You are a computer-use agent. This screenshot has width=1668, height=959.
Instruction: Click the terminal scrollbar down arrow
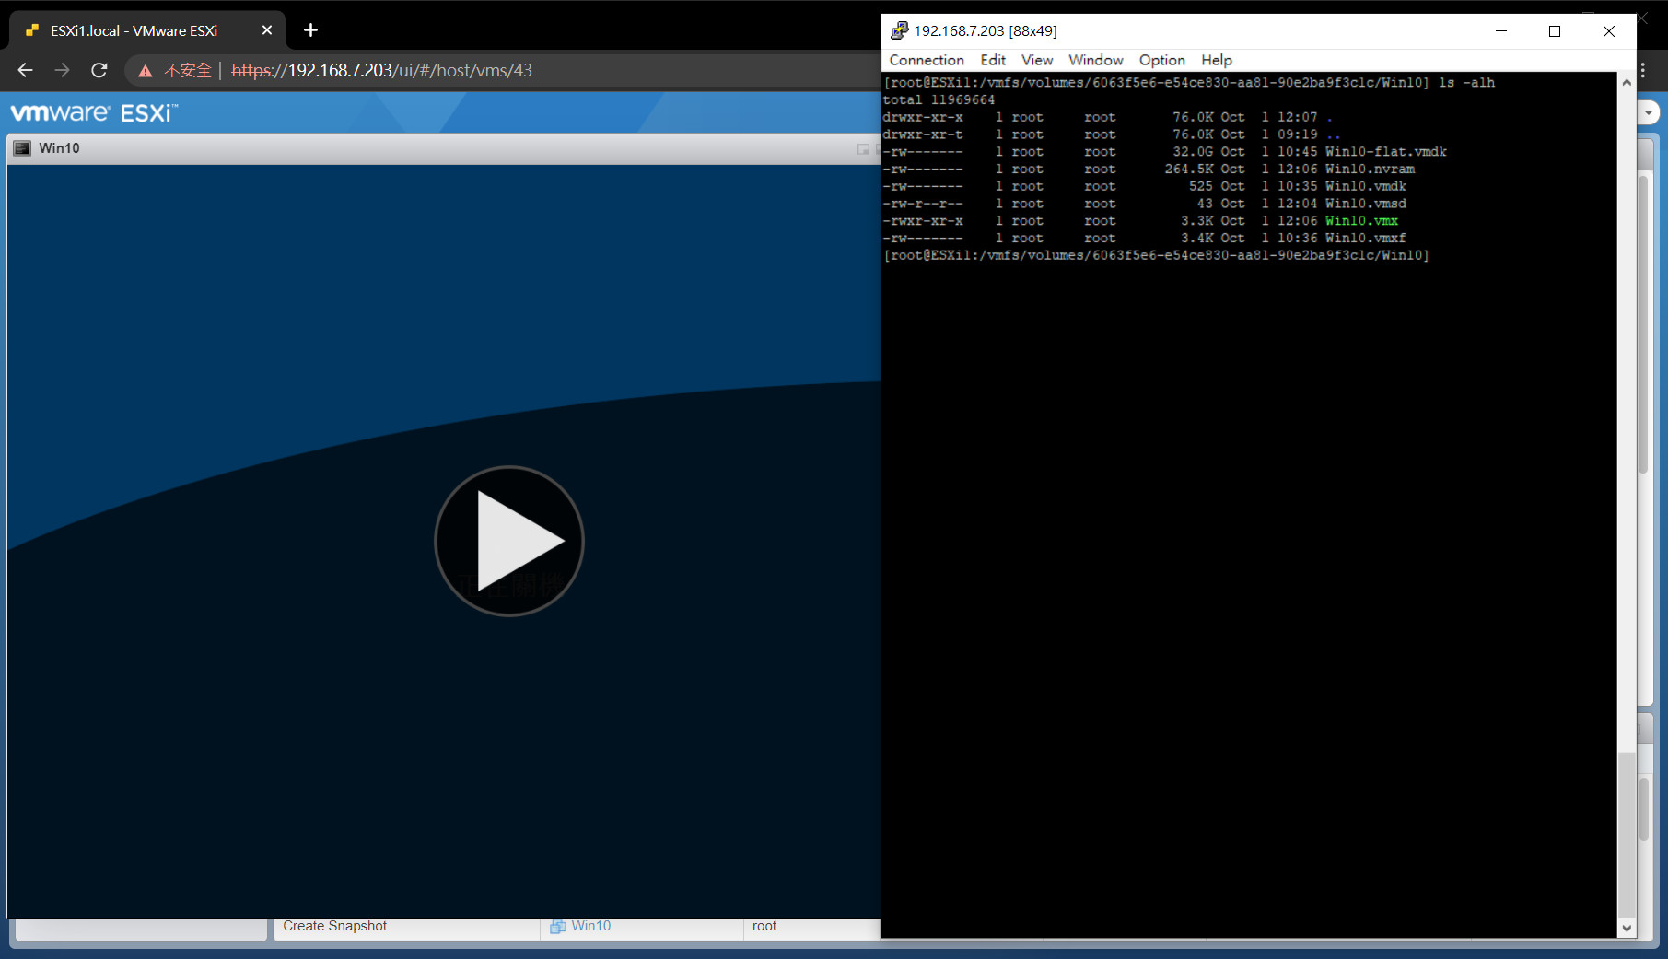(1627, 928)
